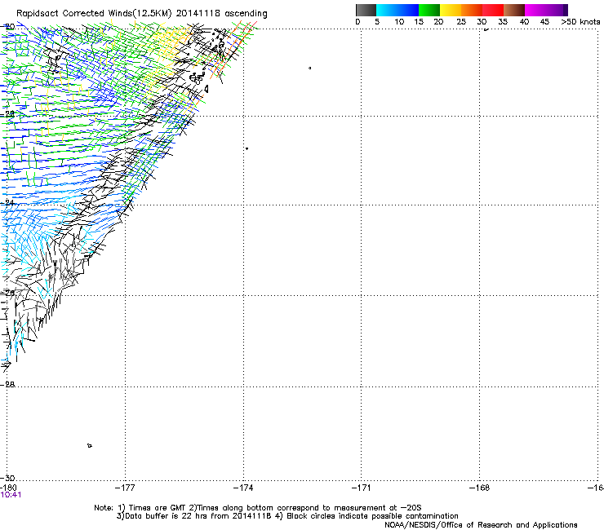Click the legend label '40'

[524, 22]
